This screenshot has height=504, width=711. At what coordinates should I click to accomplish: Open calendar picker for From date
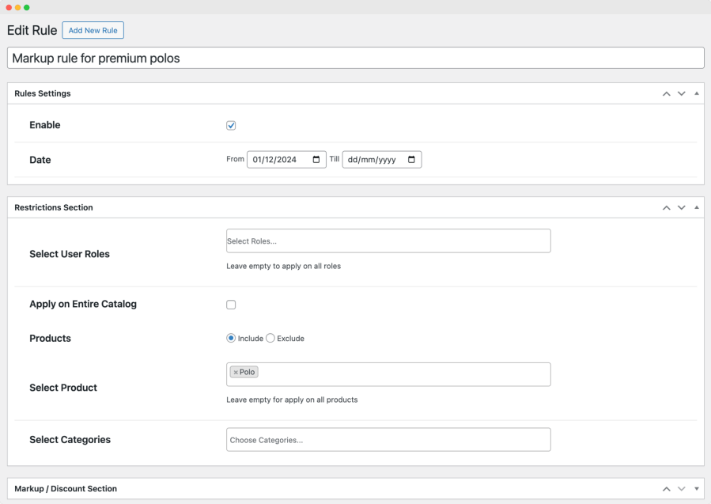click(316, 160)
